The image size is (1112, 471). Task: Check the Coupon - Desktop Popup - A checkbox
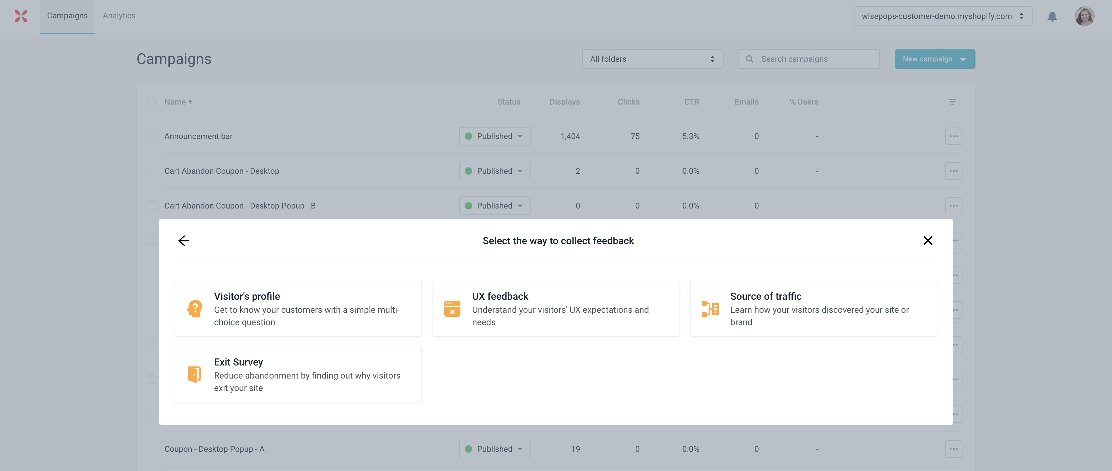pyautogui.click(x=152, y=449)
